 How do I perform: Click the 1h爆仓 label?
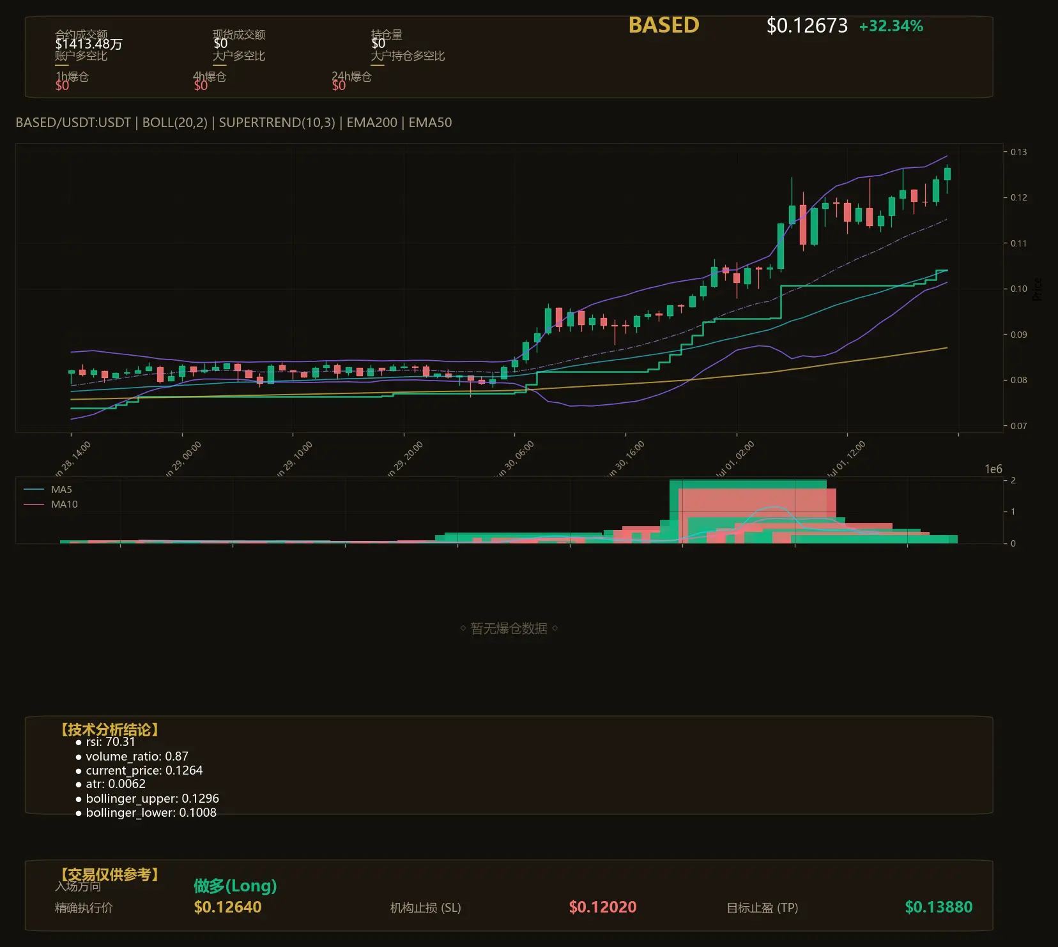[72, 77]
